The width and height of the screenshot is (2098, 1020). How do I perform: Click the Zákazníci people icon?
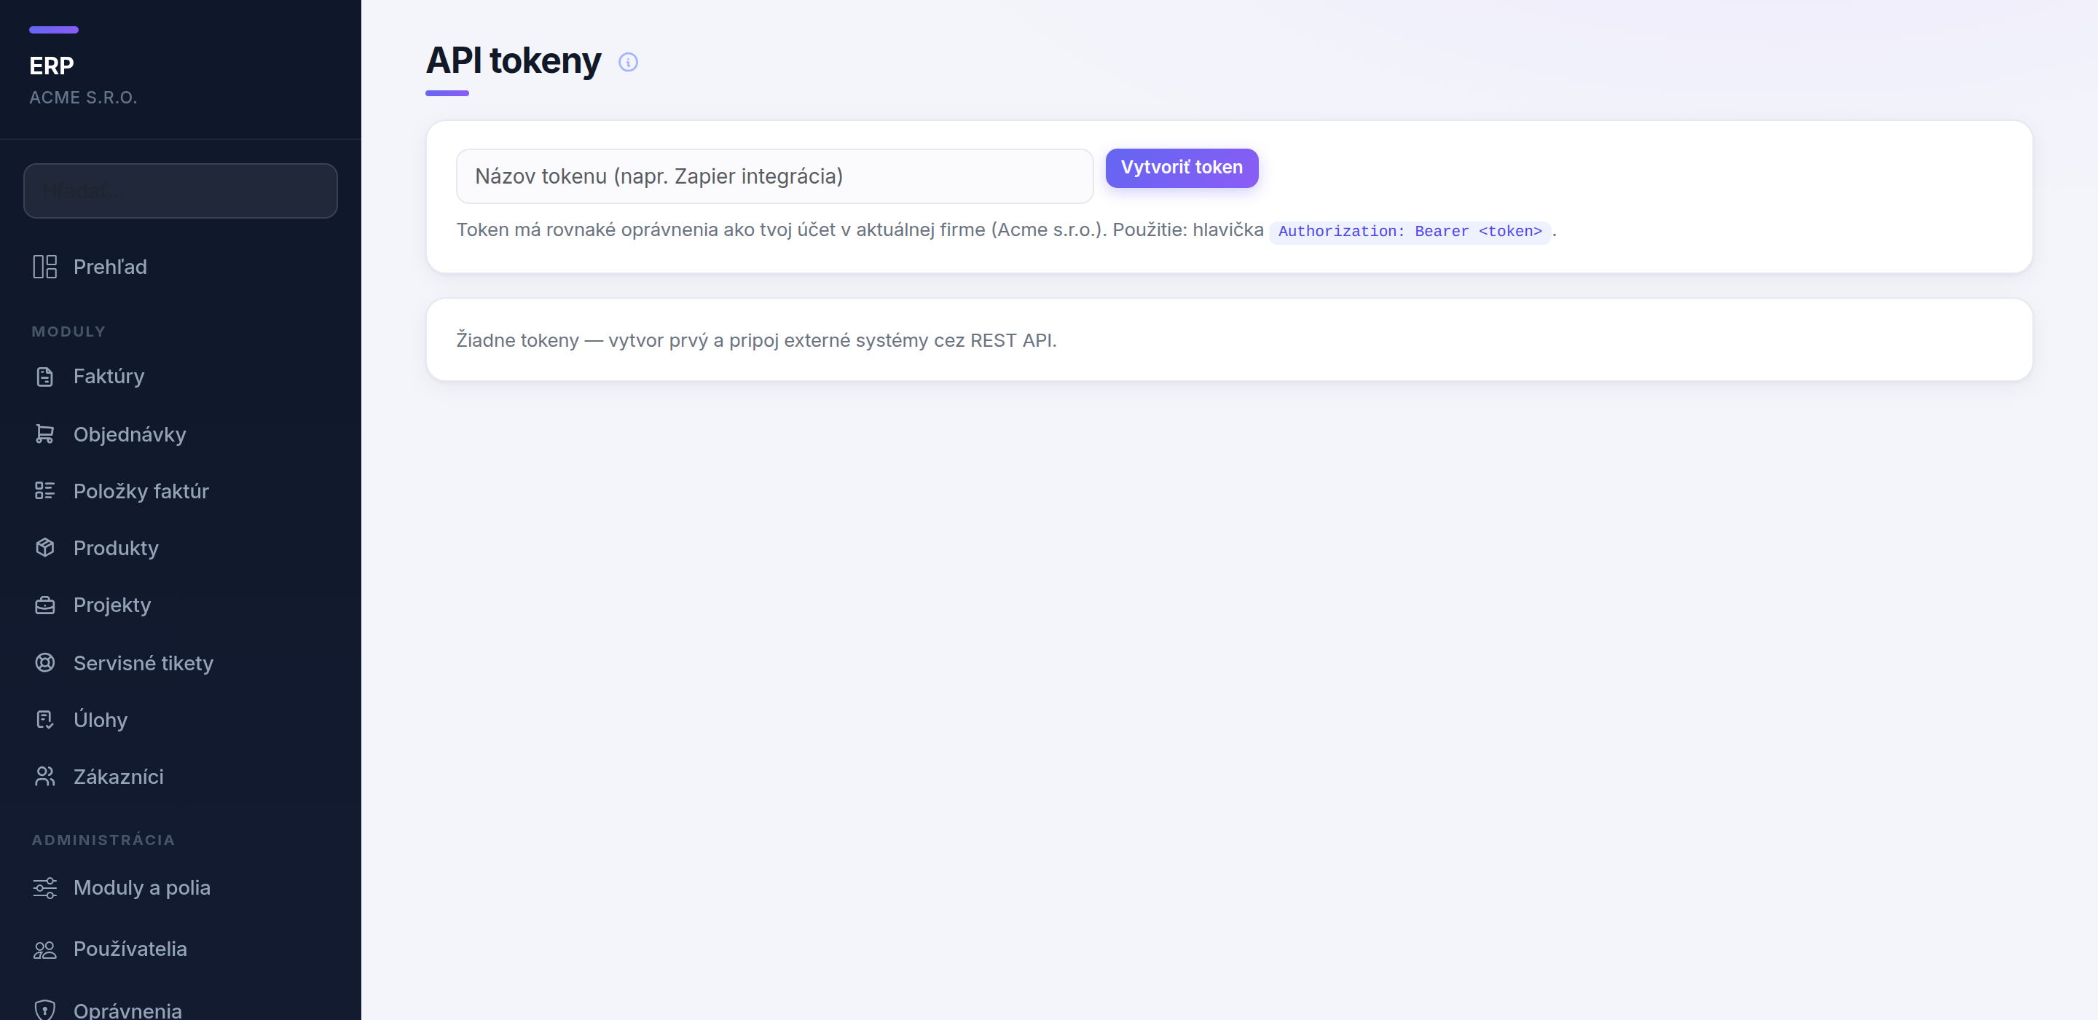(44, 777)
